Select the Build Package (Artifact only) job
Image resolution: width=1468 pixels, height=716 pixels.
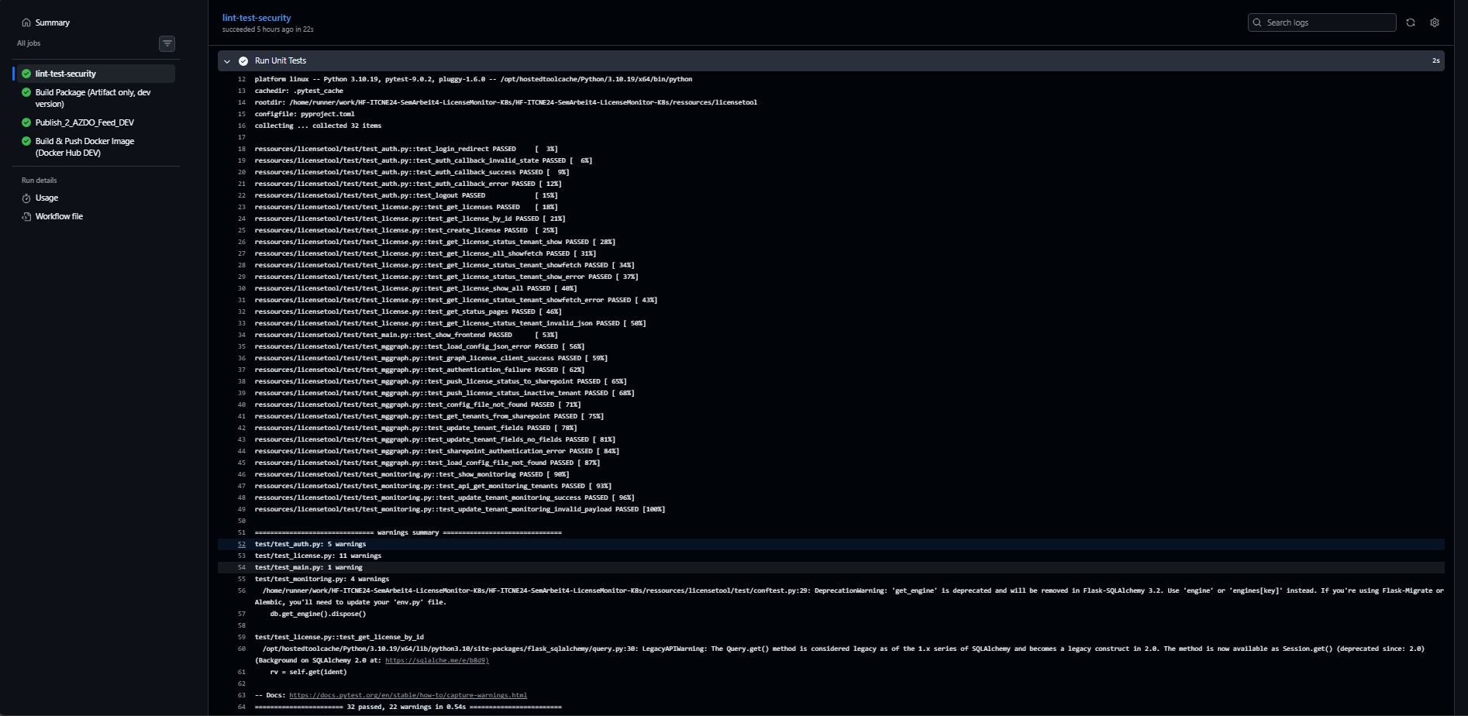click(93, 97)
